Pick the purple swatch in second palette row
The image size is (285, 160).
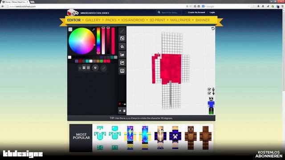pyautogui.click(x=77, y=61)
